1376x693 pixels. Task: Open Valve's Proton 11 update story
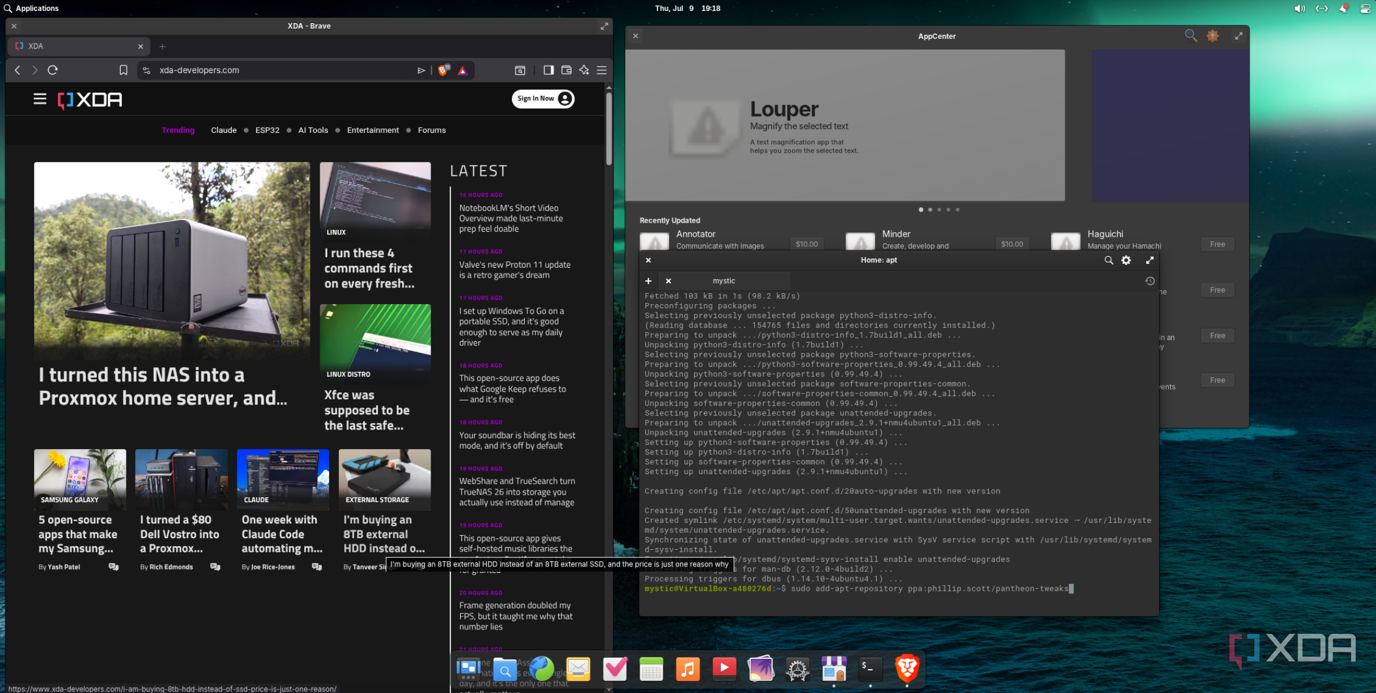[x=515, y=270]
